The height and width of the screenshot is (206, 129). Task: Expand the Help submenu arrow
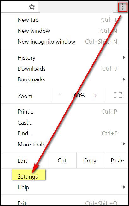coord(124,187)
